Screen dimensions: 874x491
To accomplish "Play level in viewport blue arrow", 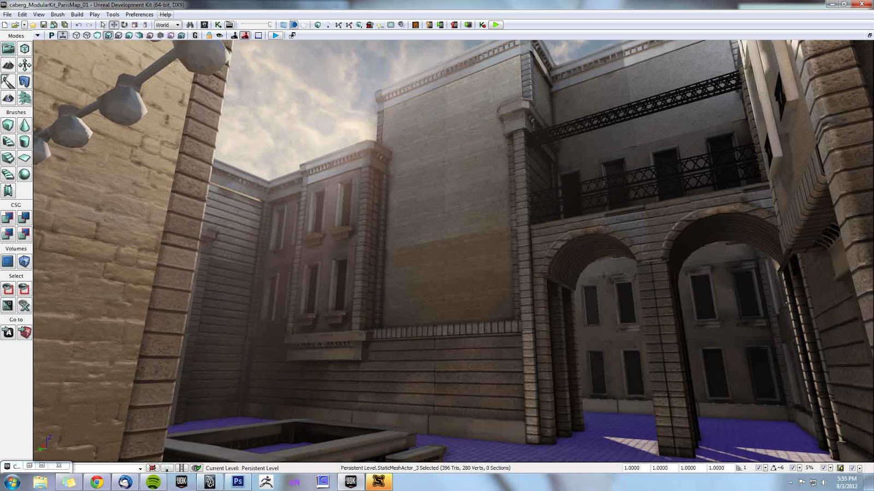I will click(275, 35).
